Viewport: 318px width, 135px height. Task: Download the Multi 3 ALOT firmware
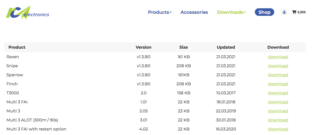point(278,120)
